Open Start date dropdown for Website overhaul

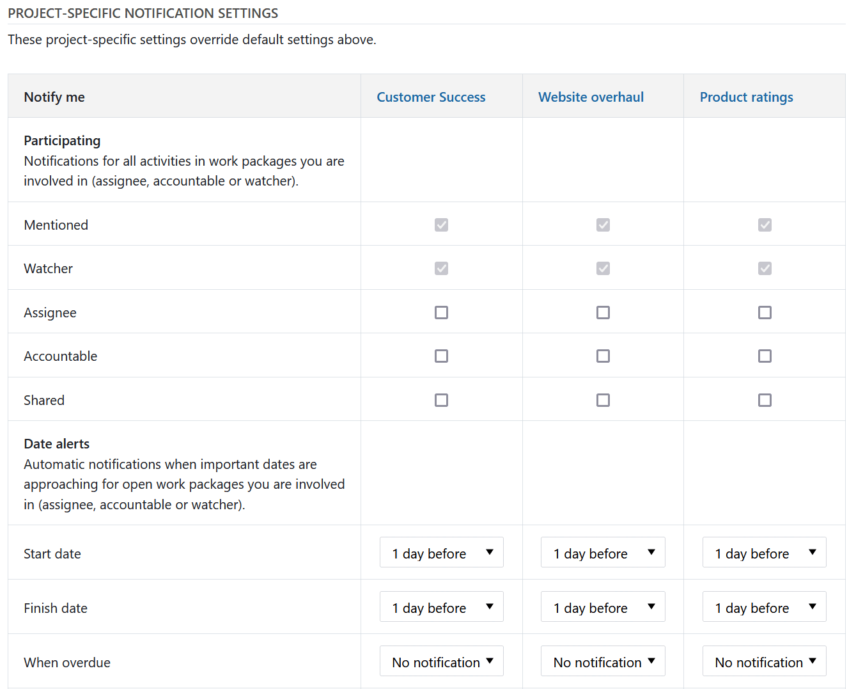pos(603,553)
